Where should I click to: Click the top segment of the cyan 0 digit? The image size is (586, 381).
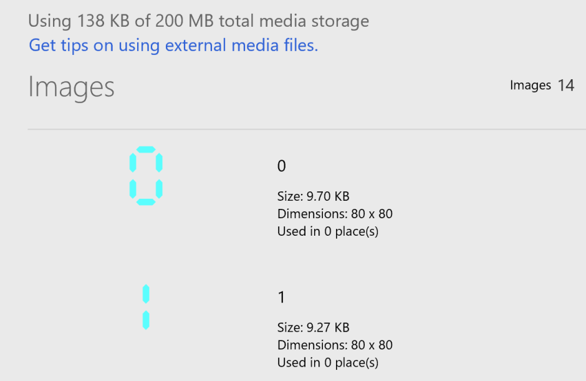146,150
